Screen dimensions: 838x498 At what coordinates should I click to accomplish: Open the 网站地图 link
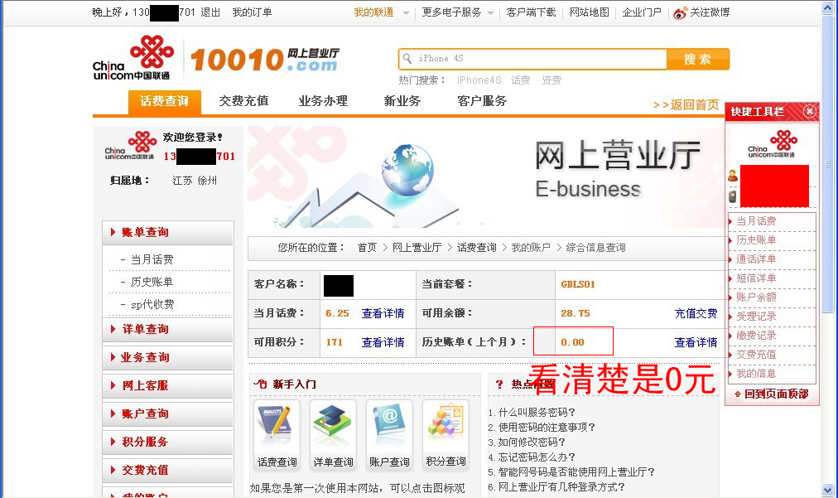(x=590, y=12)
